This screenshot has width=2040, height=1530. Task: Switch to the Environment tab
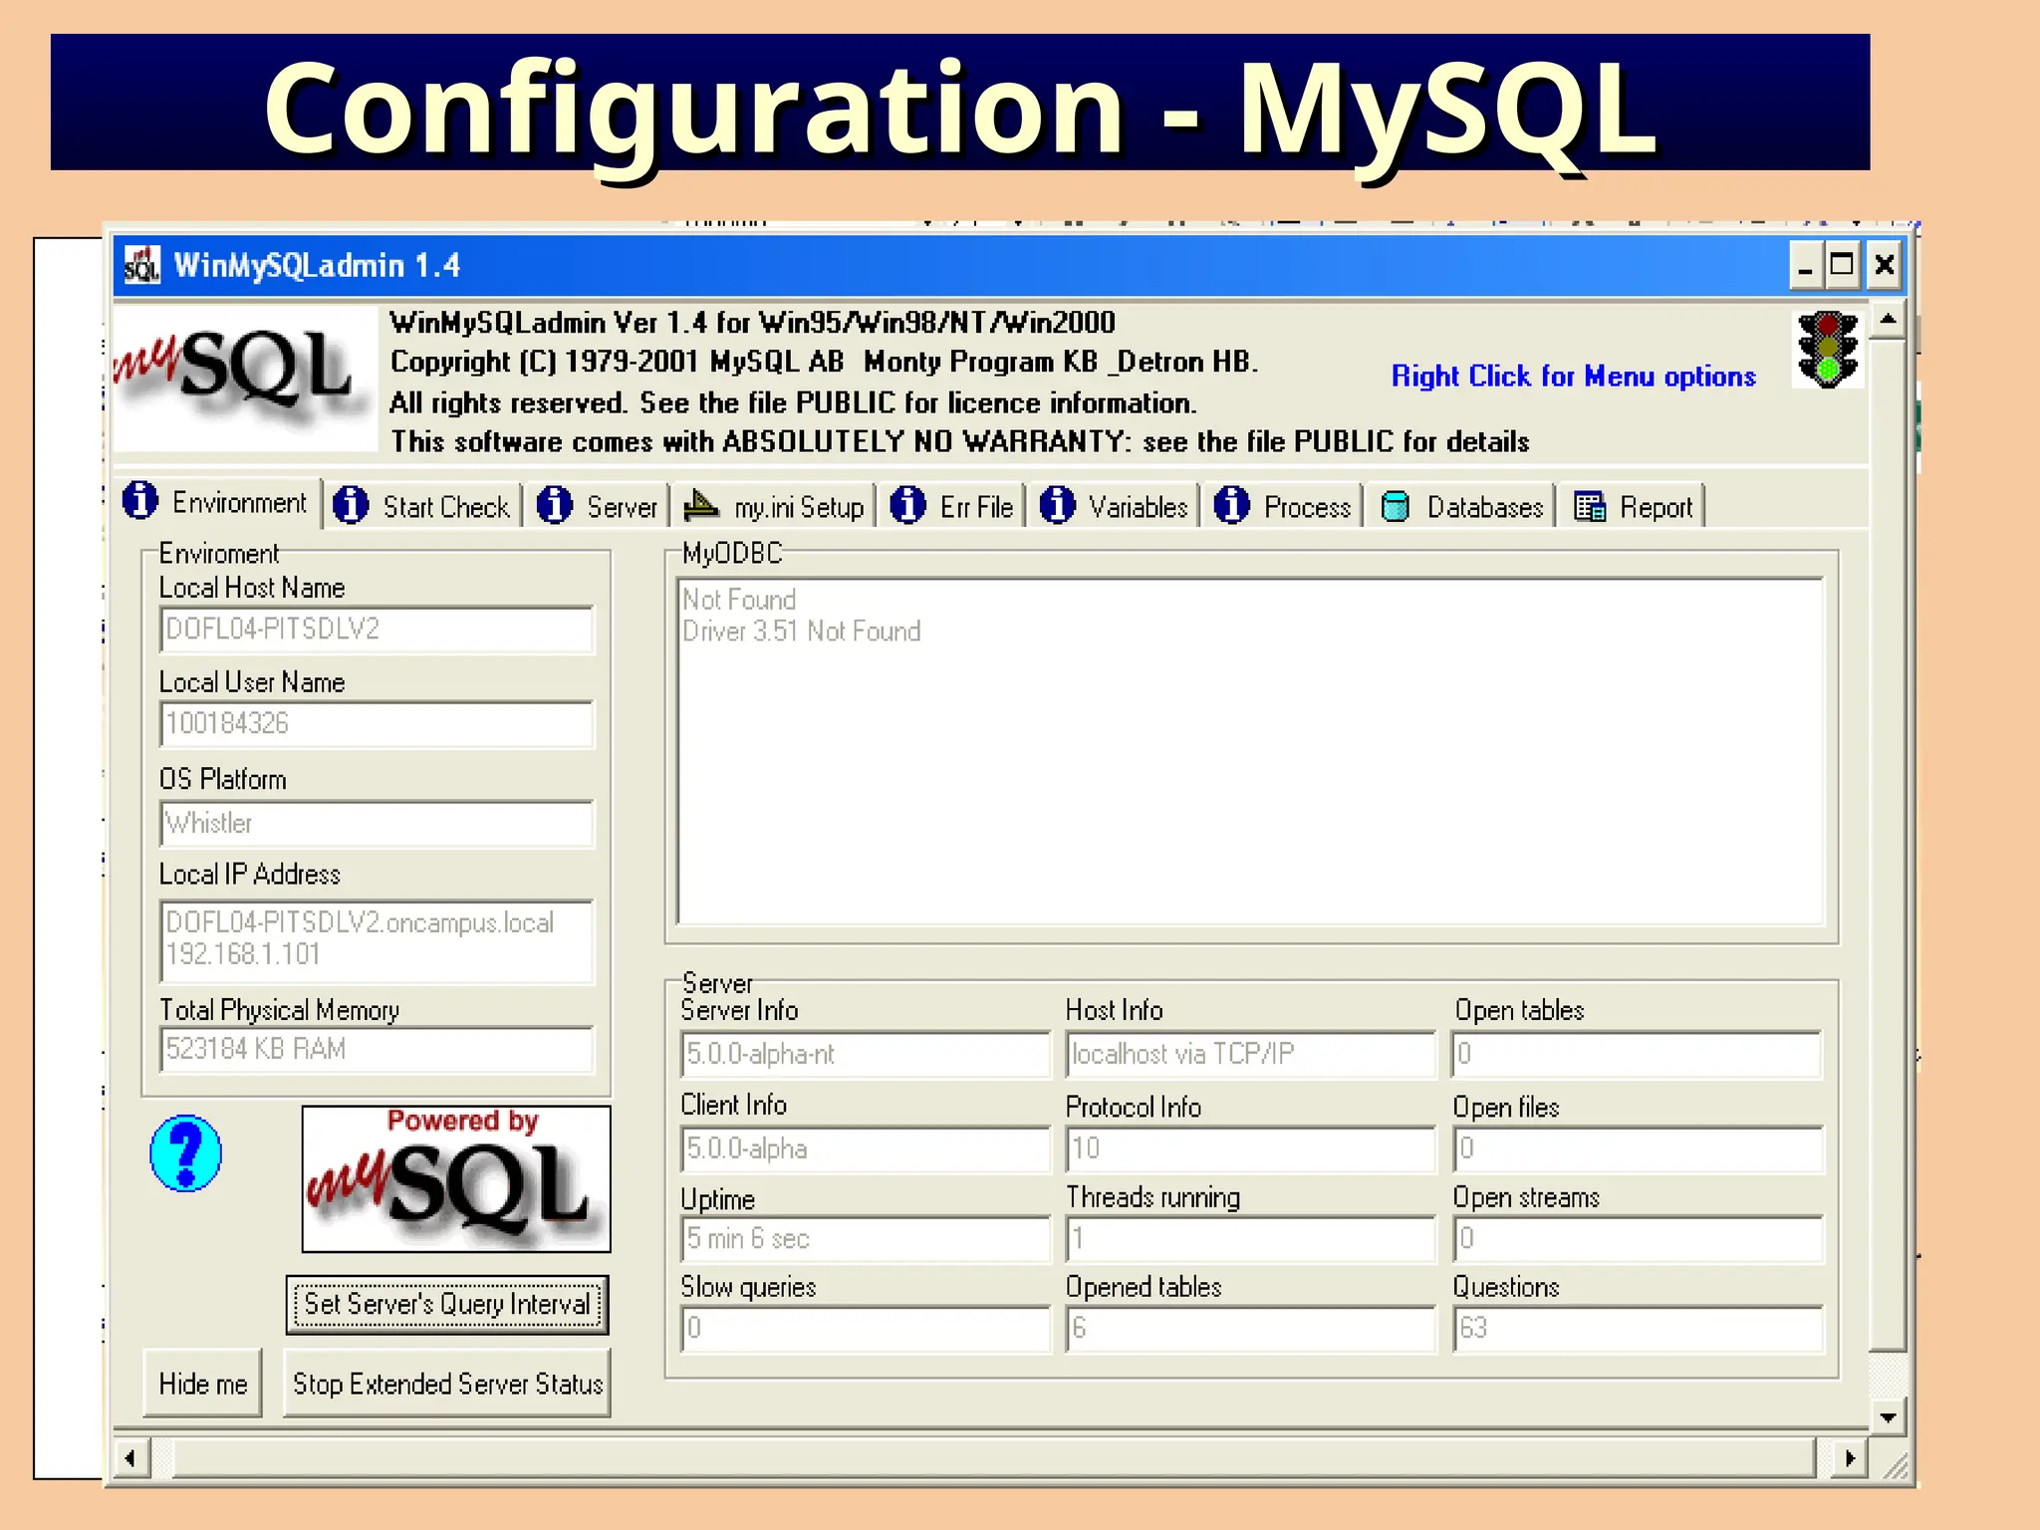pos(217,502)
